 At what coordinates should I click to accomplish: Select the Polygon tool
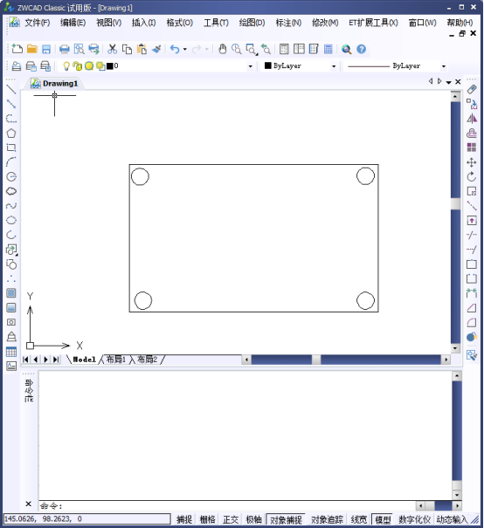11,133
